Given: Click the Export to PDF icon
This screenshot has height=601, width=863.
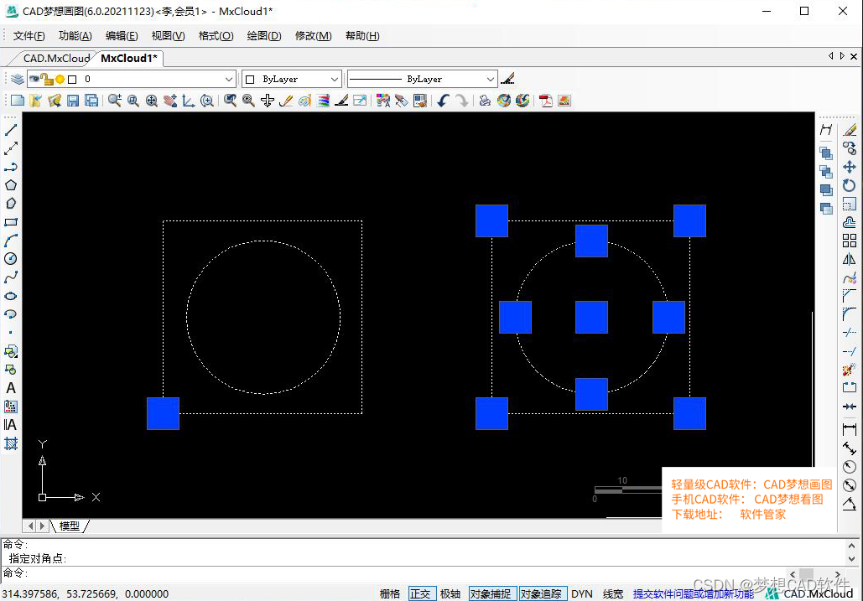Looking at the screenshot, I should 545,101.
